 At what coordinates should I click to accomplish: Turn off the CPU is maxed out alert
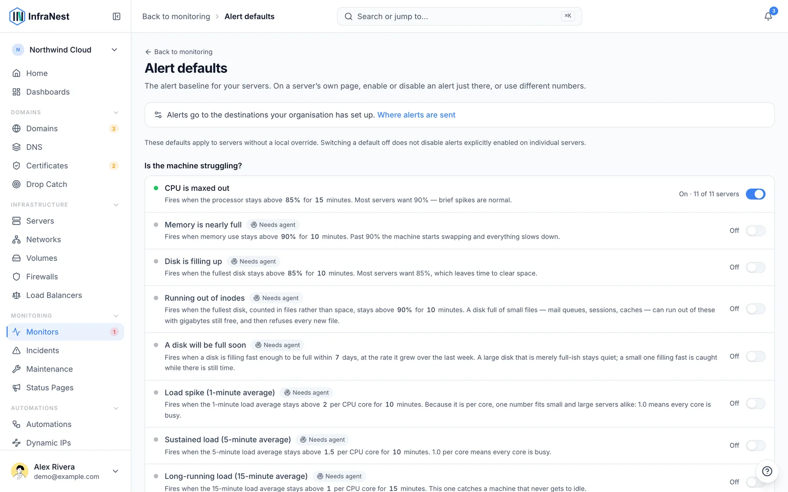click(755, 194)
